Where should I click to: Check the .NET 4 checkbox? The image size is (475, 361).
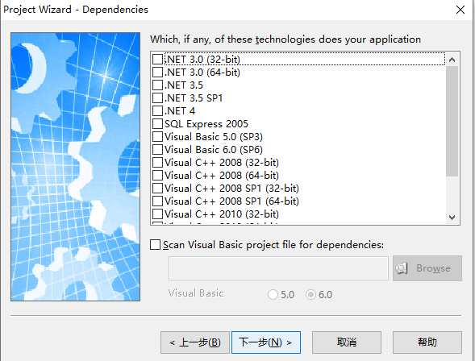[157, 110]
